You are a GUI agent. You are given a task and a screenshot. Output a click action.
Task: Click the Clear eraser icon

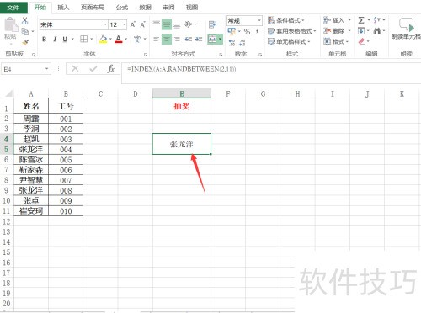362,41
